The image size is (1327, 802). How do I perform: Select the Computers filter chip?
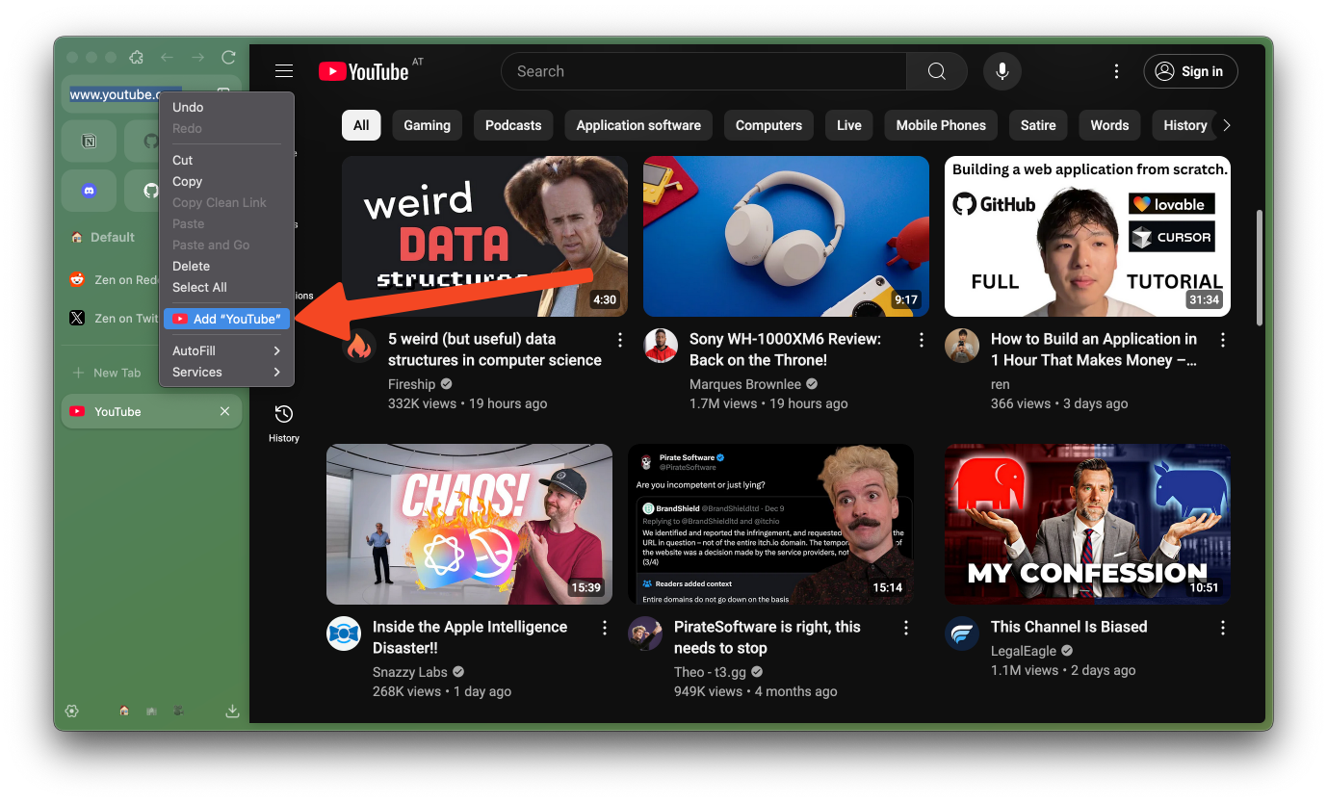pyautogui.click(x=768, y=125)
